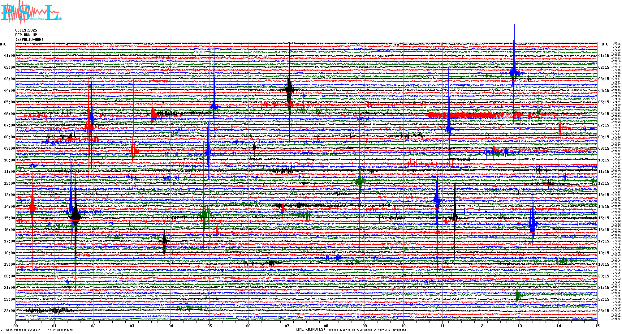Screen dimensions: 622x334
Task: Click the 22:15 time label on right
Action: pos(603,299)
